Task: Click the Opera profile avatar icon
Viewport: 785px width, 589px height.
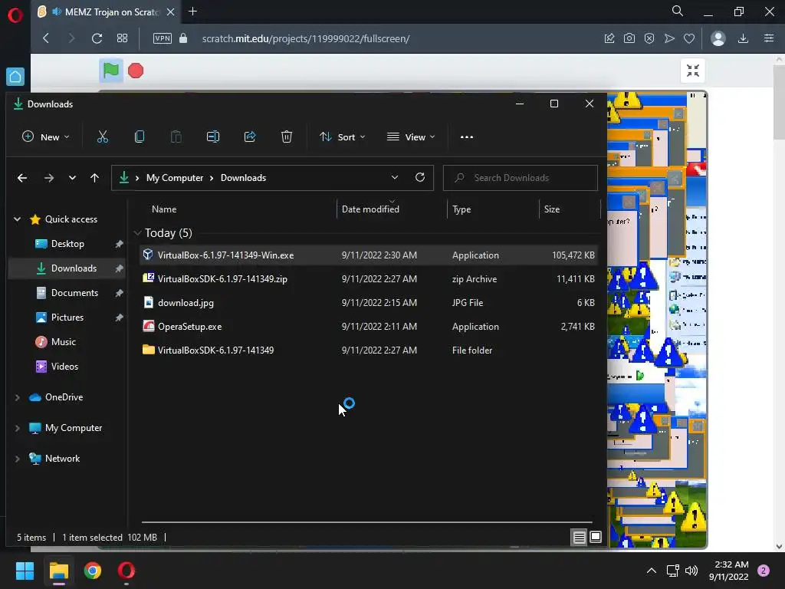Action: [x=718, y=38]
